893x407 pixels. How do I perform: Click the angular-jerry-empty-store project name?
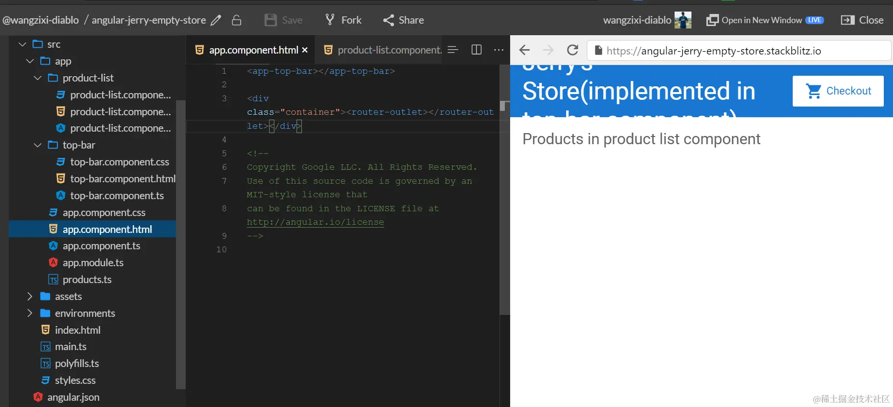click(149, 20)
